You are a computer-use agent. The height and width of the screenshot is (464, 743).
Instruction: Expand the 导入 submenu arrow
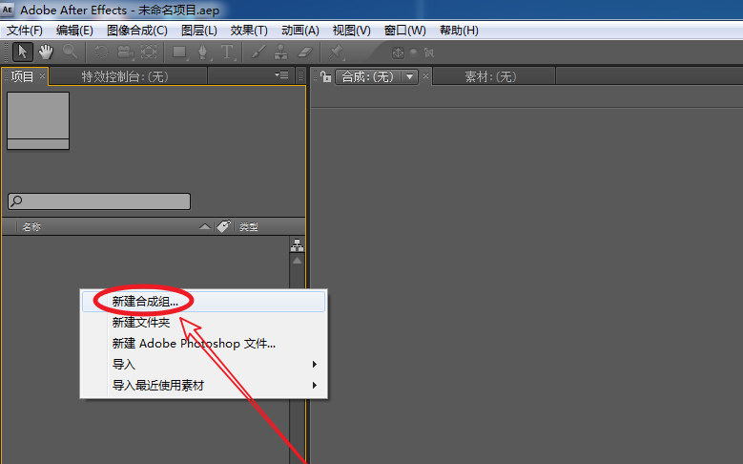314,365
